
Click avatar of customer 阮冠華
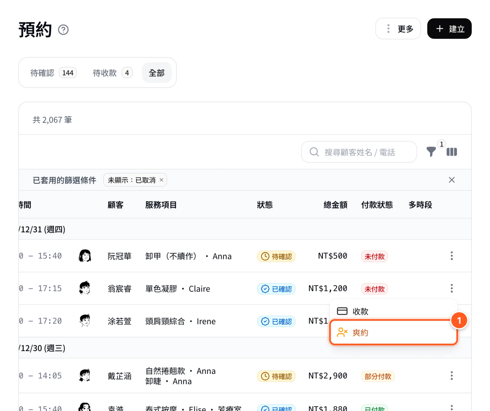click(85, 256)
